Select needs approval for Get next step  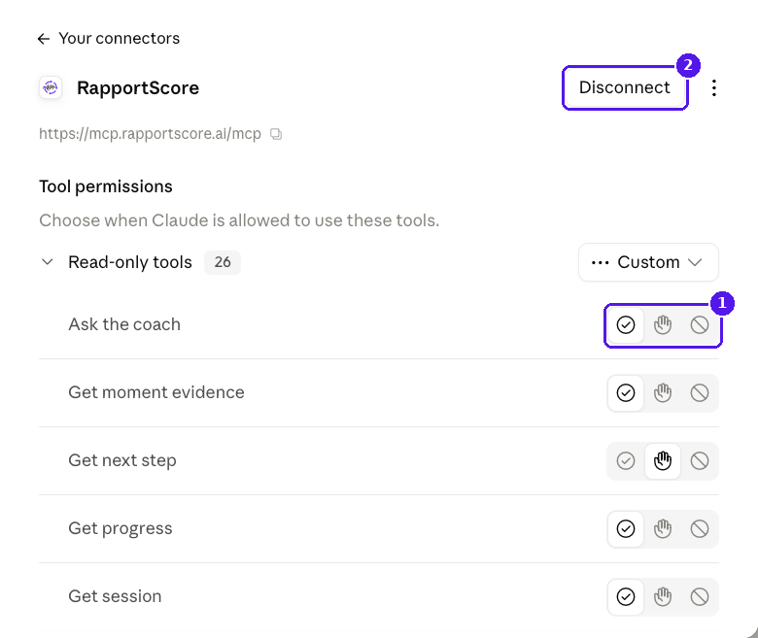coord(663,460)
